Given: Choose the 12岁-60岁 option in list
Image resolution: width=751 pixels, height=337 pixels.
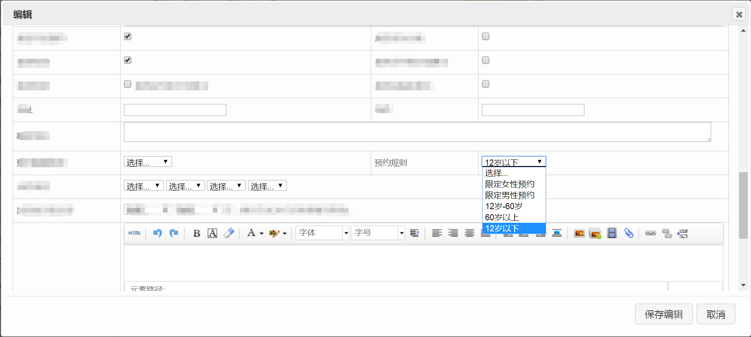Looking at the screenshot, I should click(504, 206).
